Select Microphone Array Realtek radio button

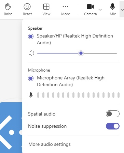tap(31, 78)
